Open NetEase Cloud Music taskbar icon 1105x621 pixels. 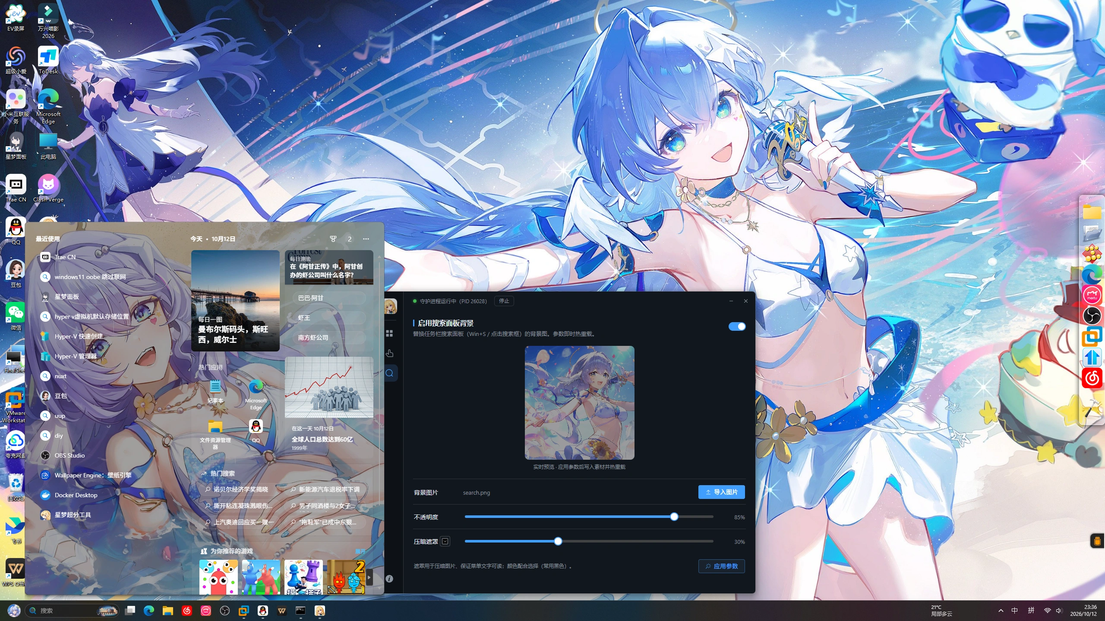[x=187, y=611]
